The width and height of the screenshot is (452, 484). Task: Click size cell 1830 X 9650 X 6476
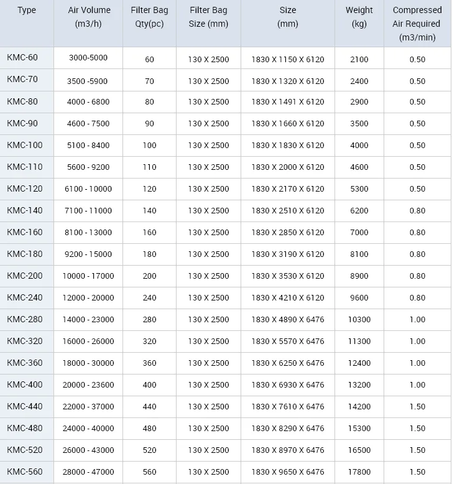288,472
